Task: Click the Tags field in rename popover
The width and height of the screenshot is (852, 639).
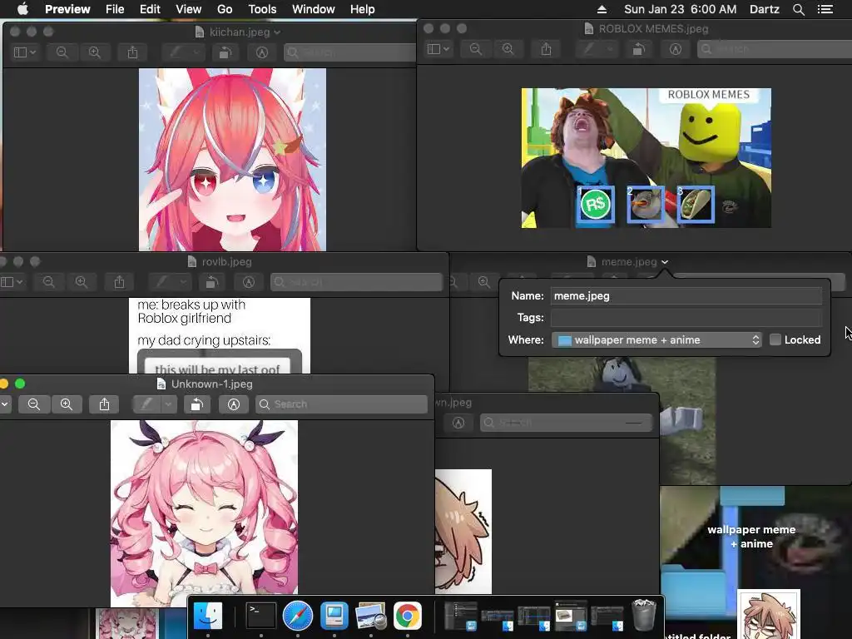Action: (686, 318)
